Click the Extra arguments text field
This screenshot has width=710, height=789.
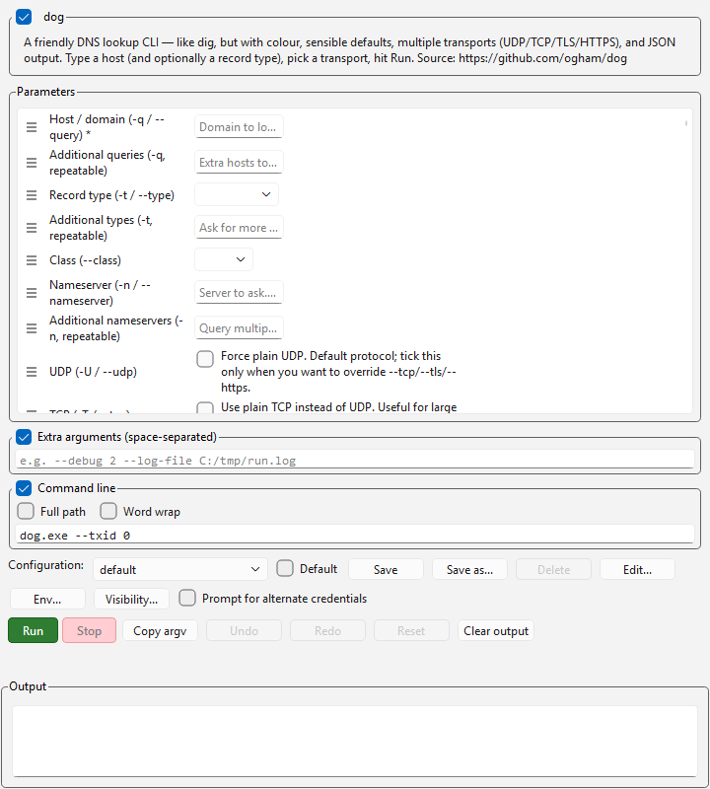point(355,460)
